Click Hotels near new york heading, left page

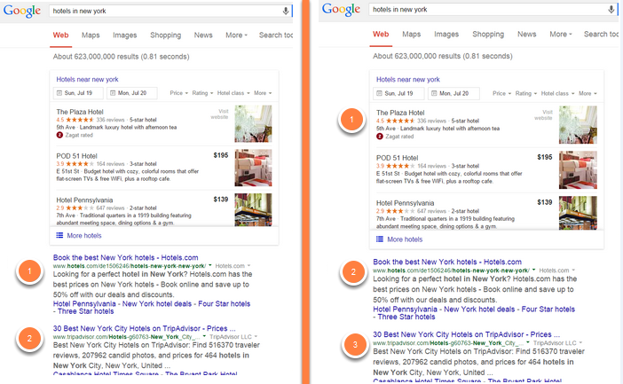(x=87, y=80)
